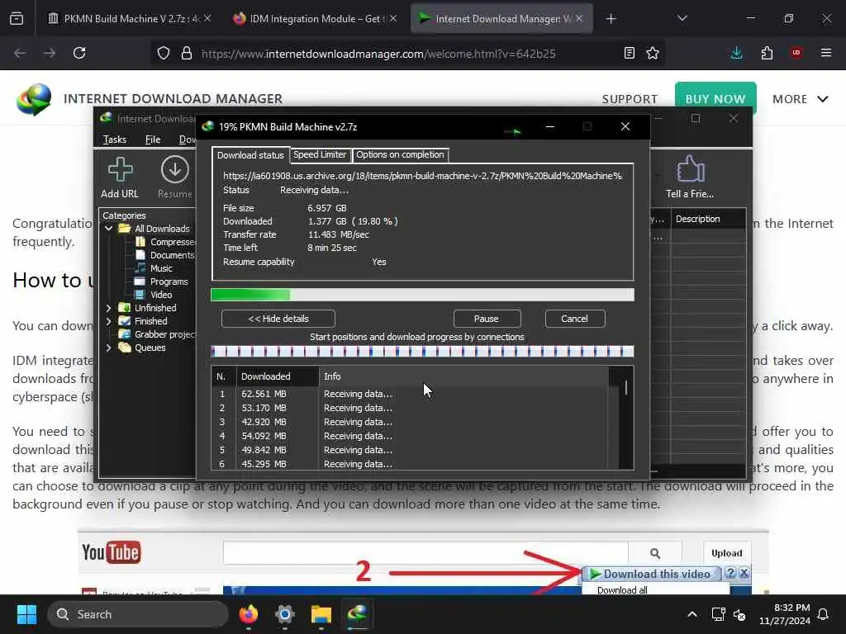Click site security padlock icon

coord(187,53)
